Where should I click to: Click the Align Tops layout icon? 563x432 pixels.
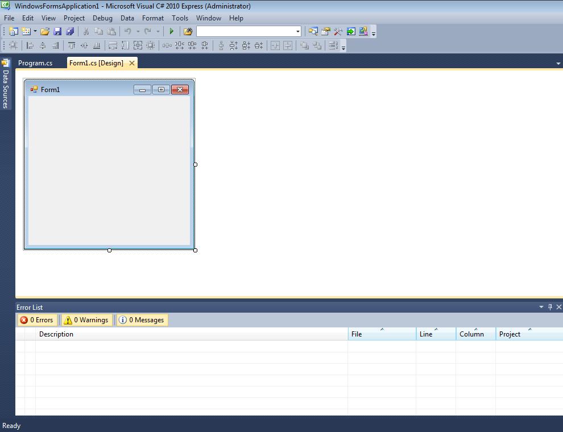pos(72,45)
